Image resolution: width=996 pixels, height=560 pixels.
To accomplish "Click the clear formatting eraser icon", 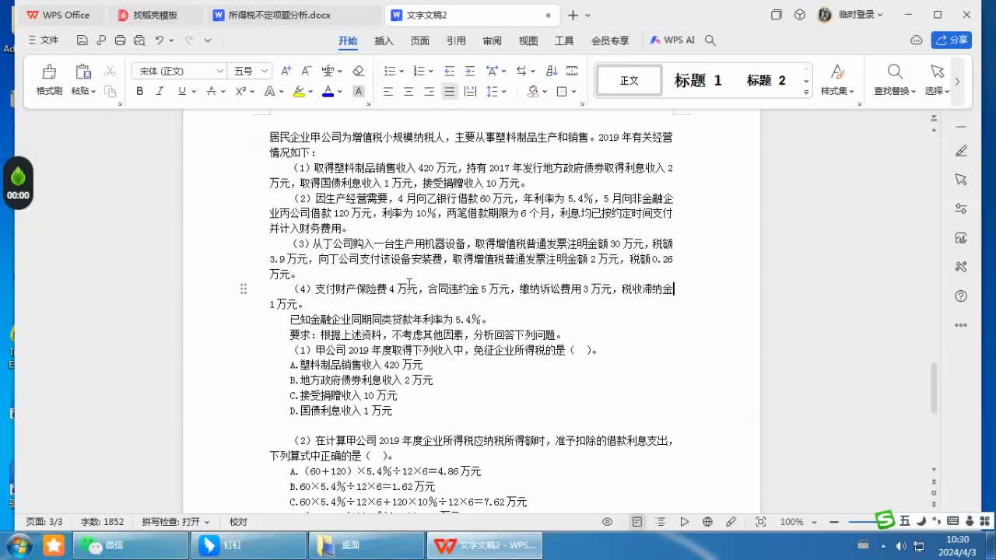I will [358, 71].
